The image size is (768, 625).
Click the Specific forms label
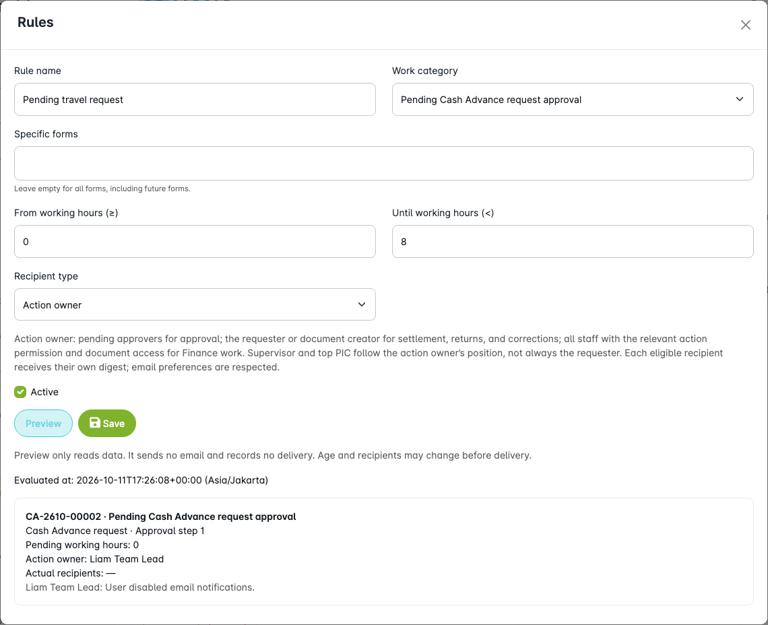(x=46, y=134)
